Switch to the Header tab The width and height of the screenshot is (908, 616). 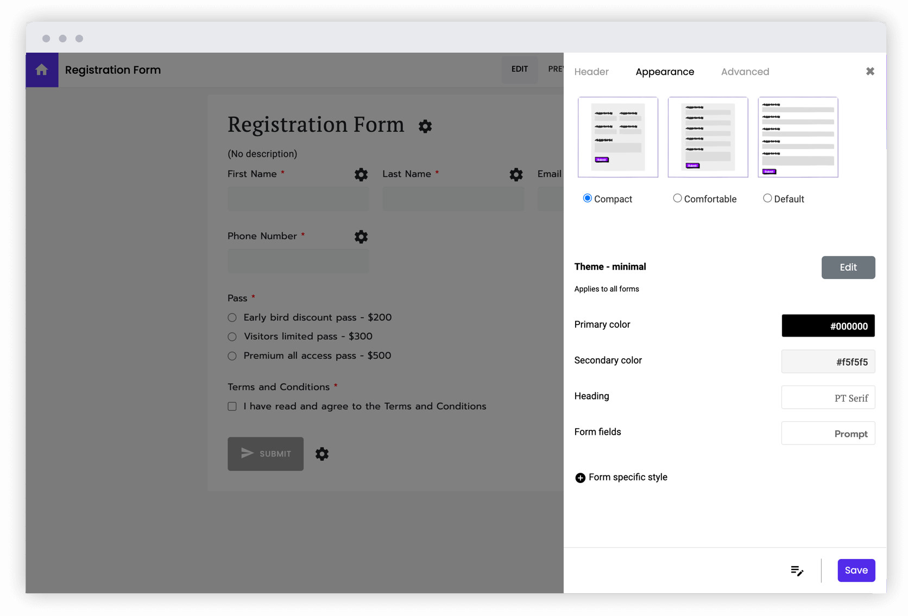point(591,71)
